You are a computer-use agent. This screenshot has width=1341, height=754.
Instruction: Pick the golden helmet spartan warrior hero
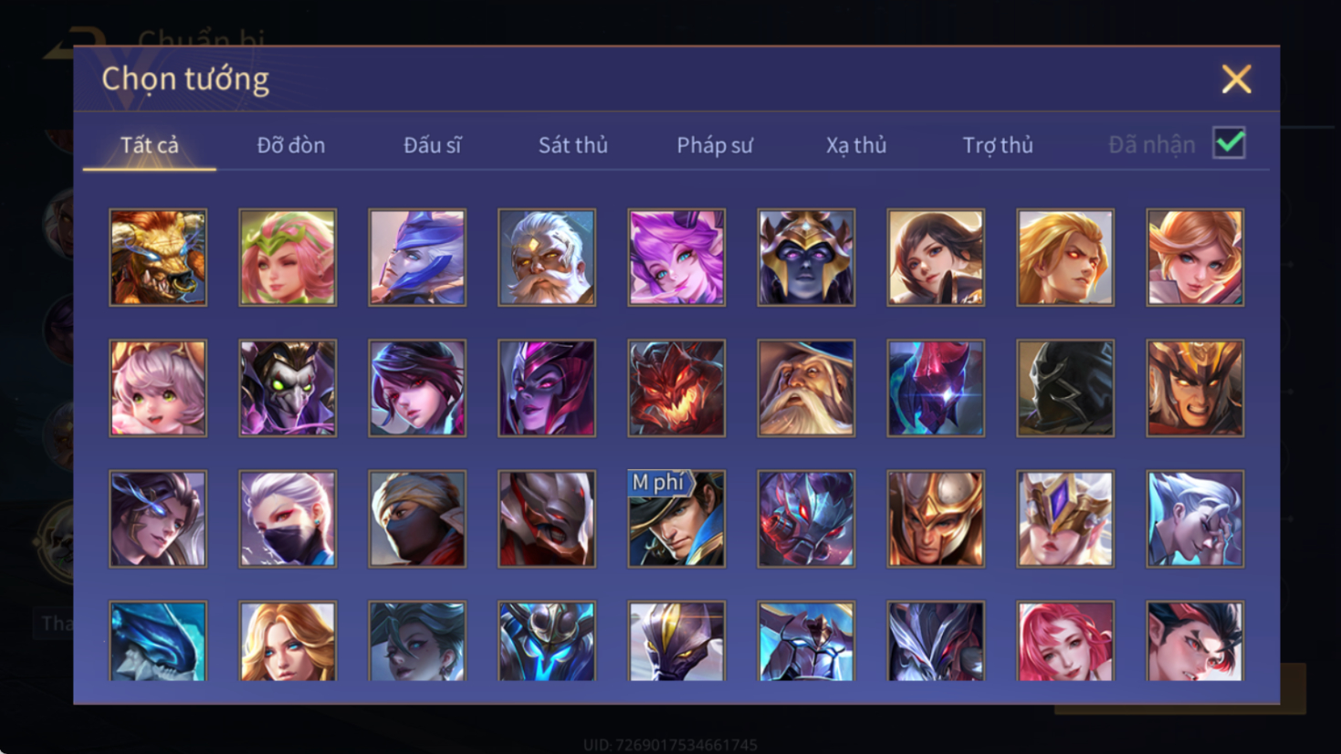click(936, 518)
